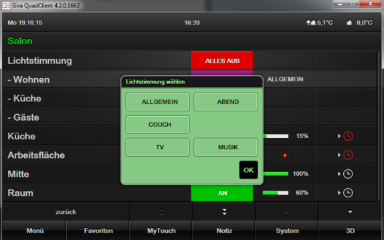
Task: Click the date Mo 19.10.15
Action: tap(25, 23)
